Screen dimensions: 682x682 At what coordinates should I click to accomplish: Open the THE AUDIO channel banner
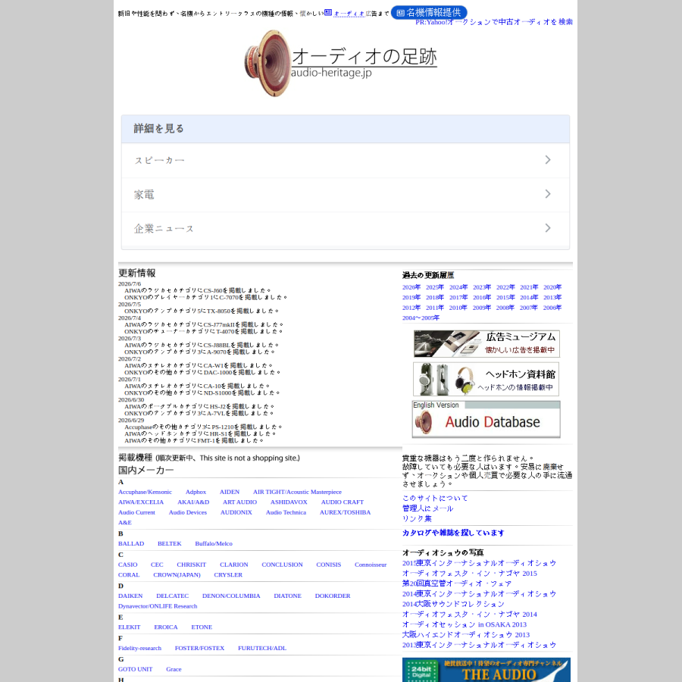coord(486,670)
